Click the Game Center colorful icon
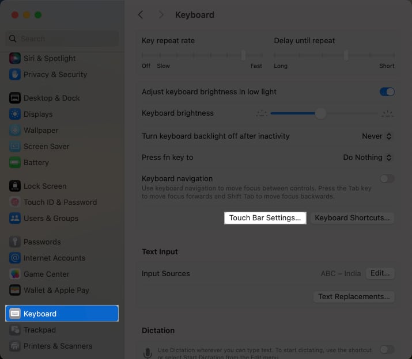The height and width of the screenshot is (359, 412). tap(15, 274)
